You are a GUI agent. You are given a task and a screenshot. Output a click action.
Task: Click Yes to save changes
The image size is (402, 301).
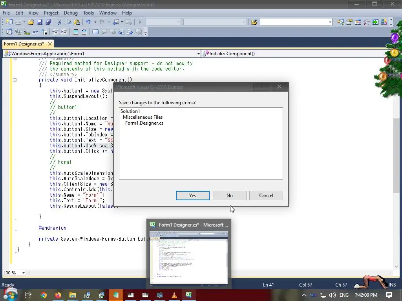coord(192,196)
